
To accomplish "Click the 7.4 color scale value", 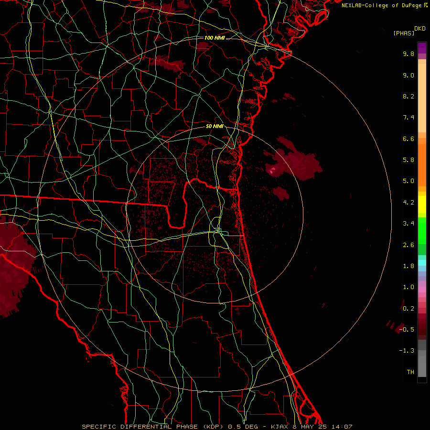I will click(x=408, y=118).
